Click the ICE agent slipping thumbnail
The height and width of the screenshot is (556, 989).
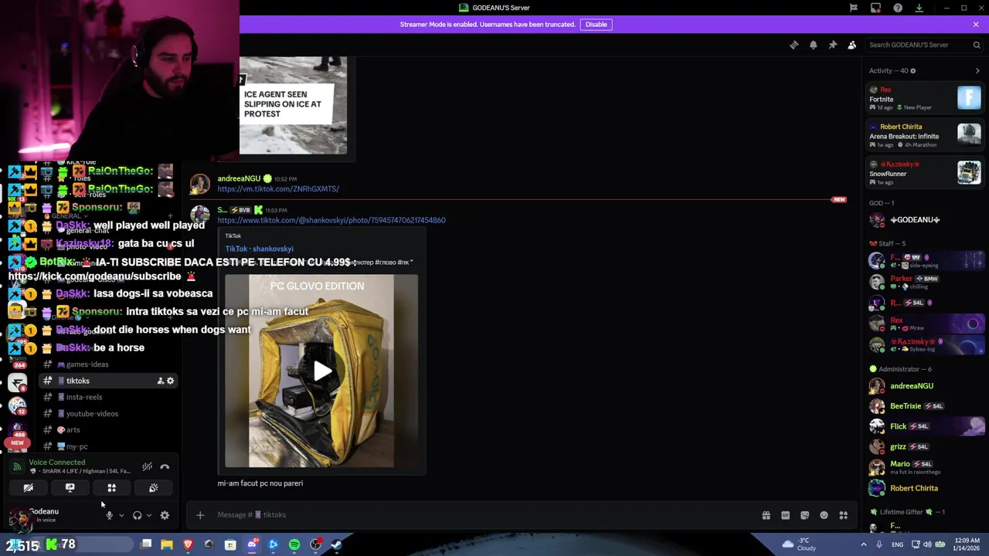pos(293,105)
